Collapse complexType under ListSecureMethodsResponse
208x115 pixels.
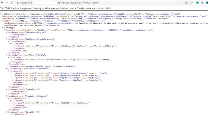click(9, 41)
